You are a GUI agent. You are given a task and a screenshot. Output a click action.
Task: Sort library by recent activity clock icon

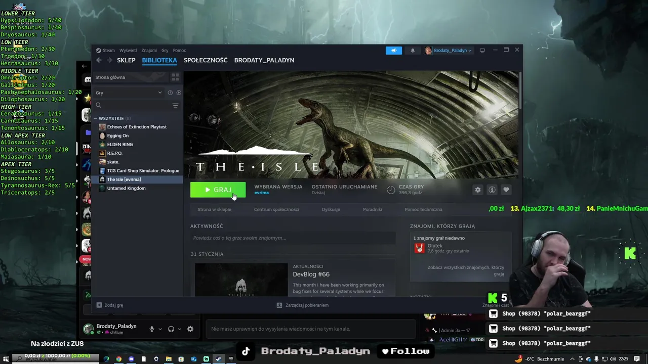tap(170, 93)
